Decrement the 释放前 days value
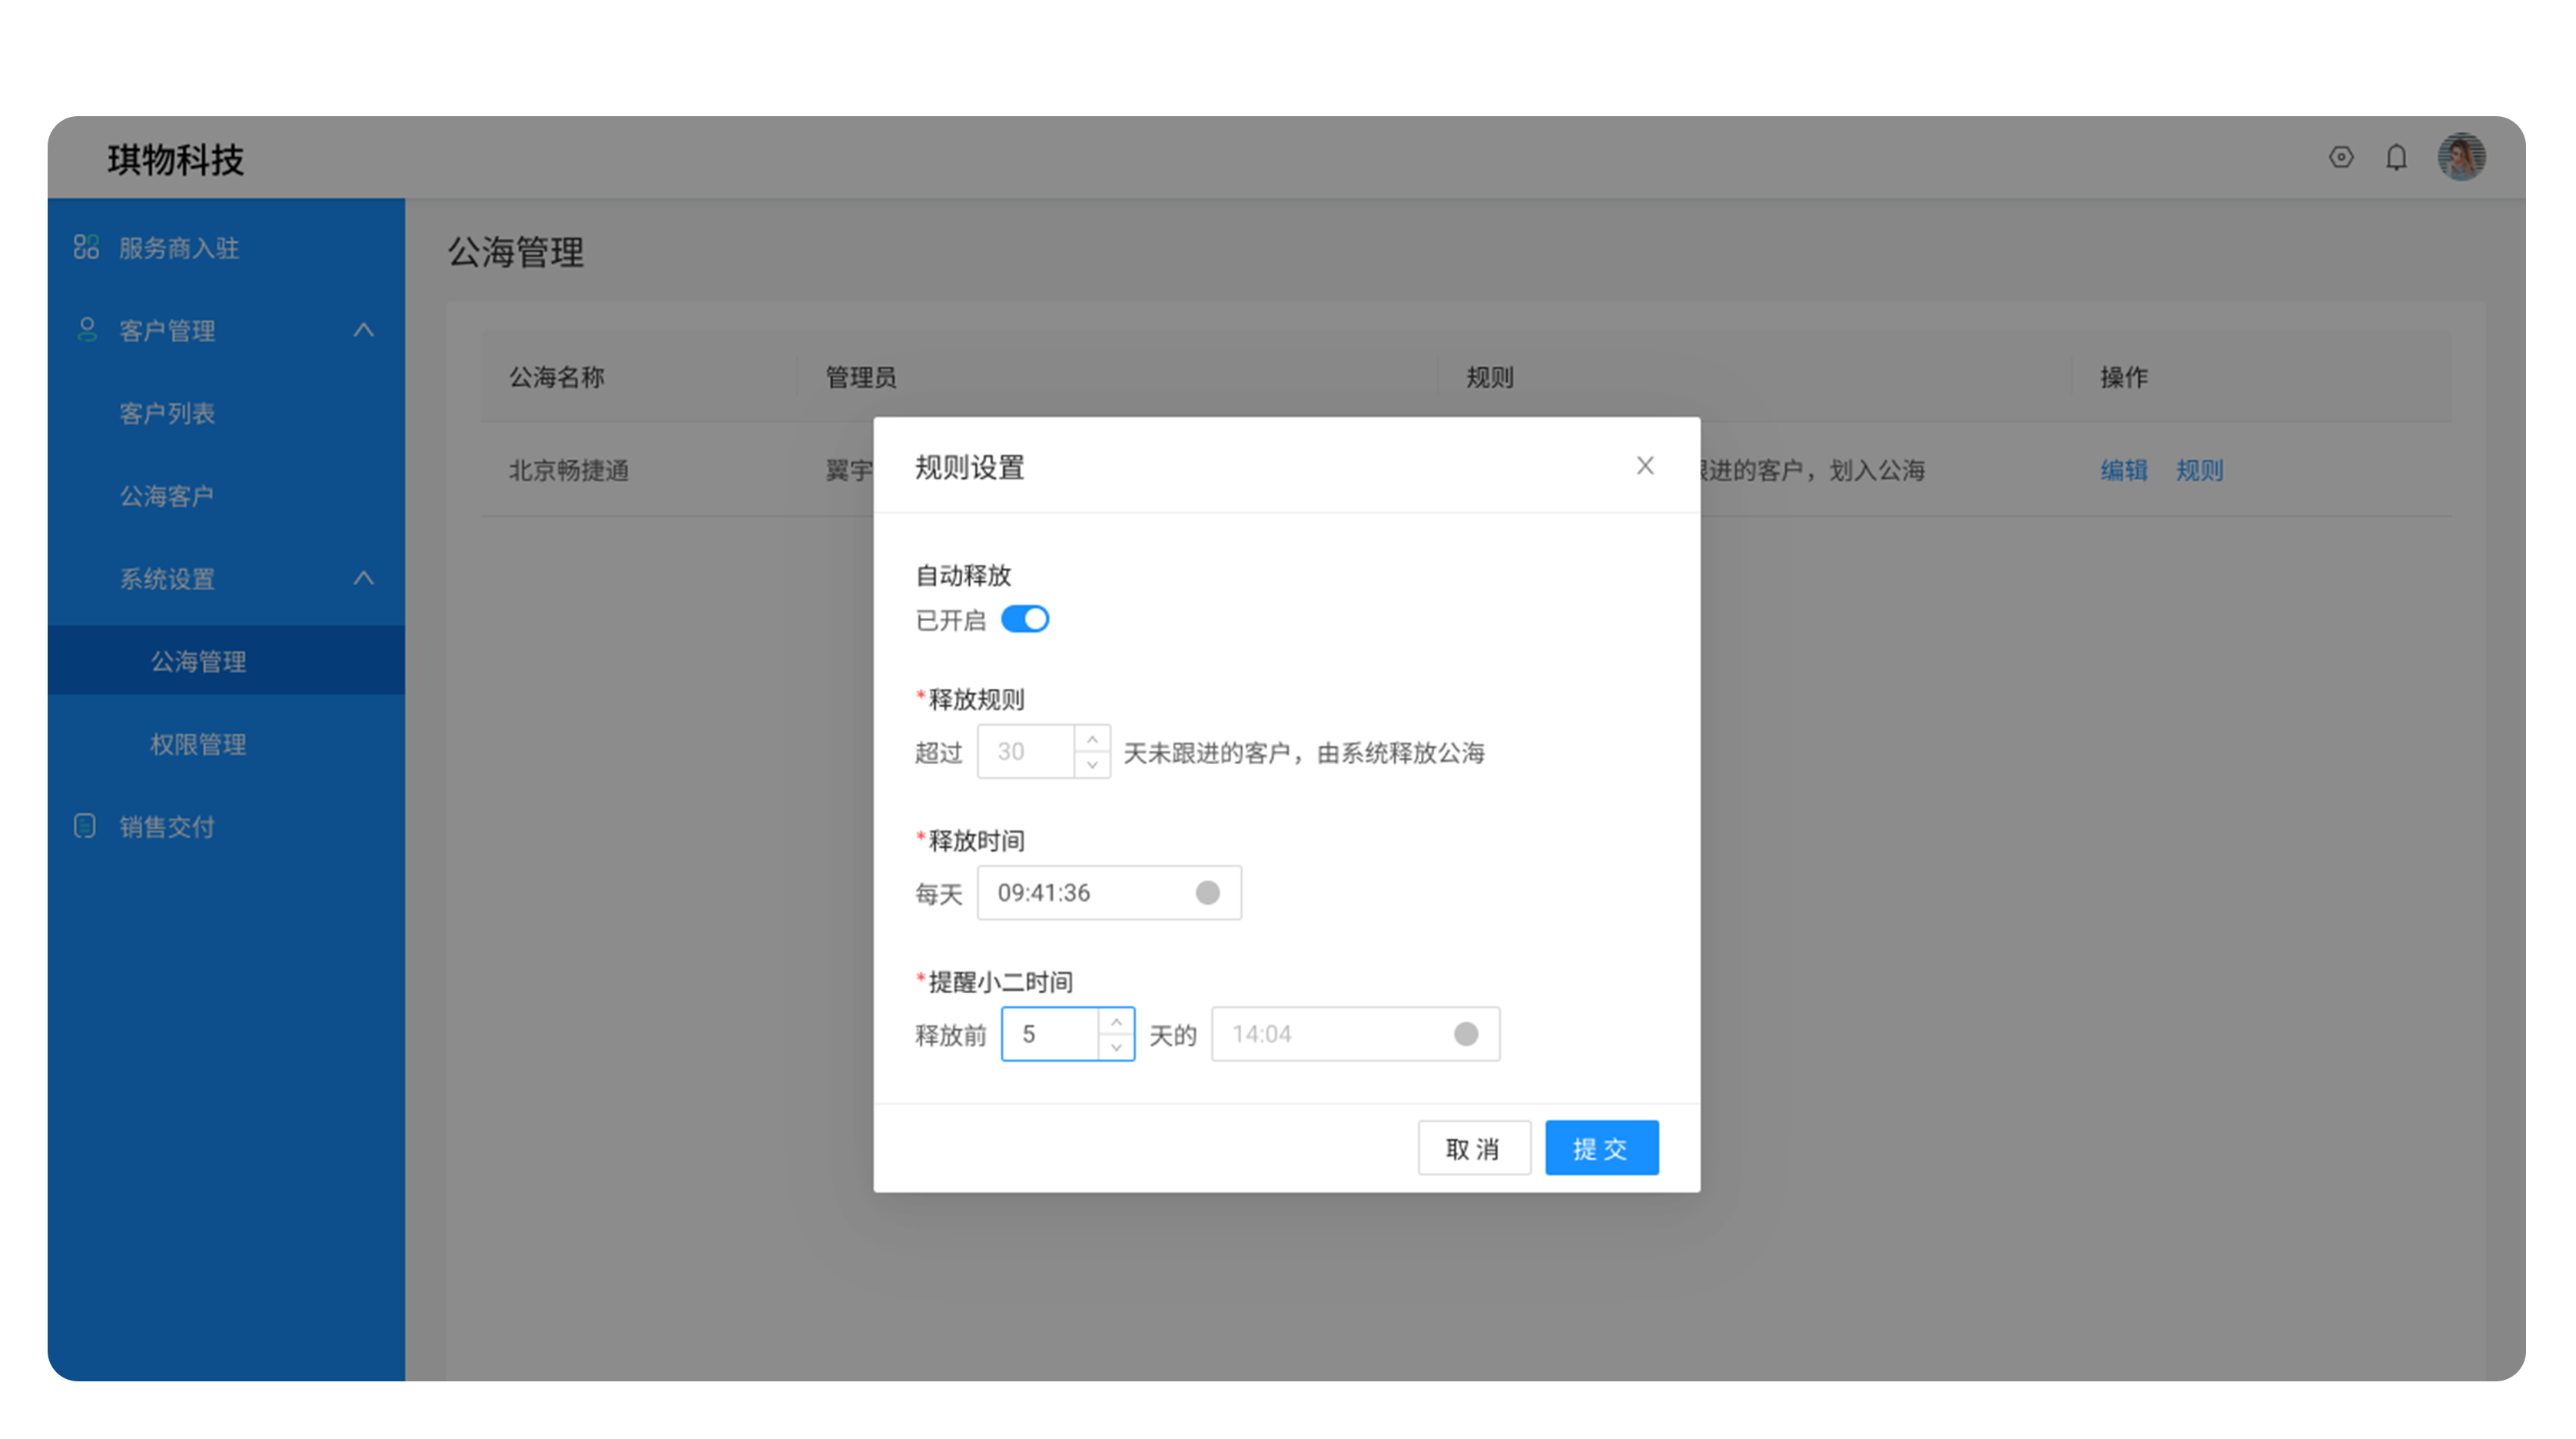The width and height of the screenshot is (2576, 1439). coord(1116,1046)
